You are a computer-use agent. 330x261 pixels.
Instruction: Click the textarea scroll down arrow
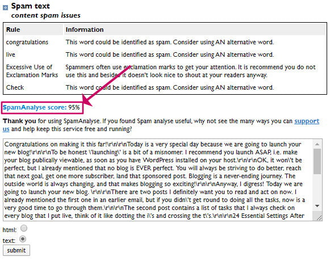click(x=317, y=206)
